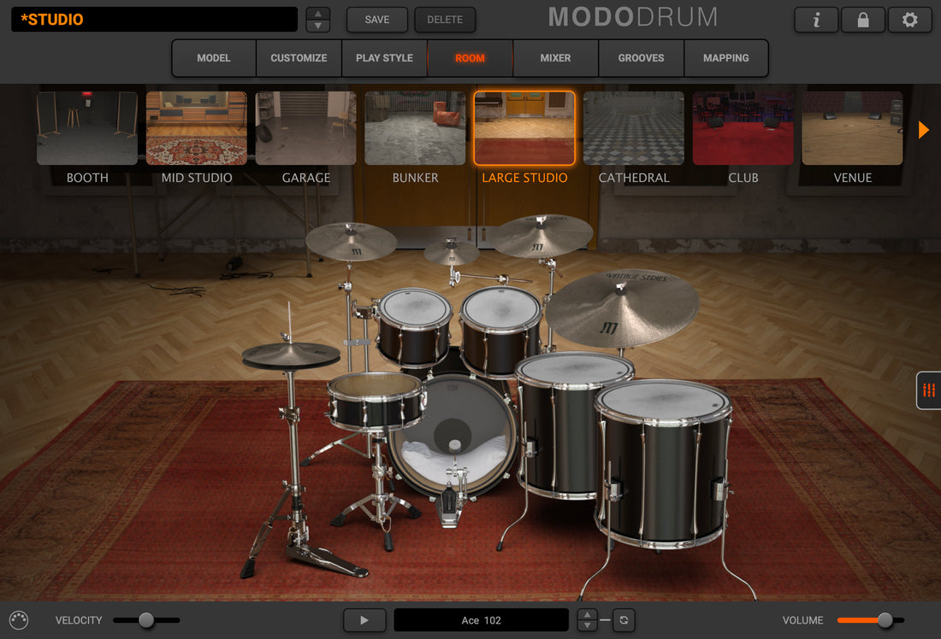This screenshot has height=639, width=941.
Task: Click the small splash cymbal
Action: [x=452, y=252]
